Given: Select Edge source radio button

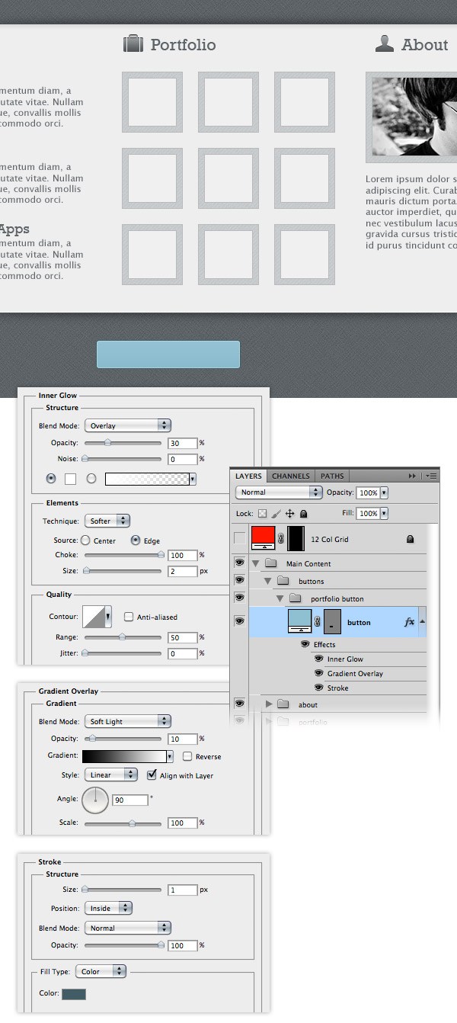Looking at the screenshot, I should click(136, 540).
